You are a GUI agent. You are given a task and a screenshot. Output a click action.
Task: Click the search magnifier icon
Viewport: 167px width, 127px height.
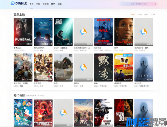(x=156, y=4)
